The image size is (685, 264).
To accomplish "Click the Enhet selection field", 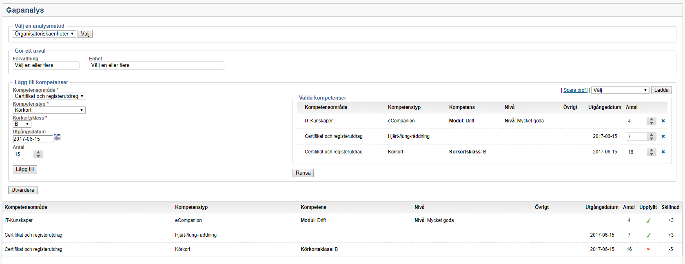I will pos(156,65).
